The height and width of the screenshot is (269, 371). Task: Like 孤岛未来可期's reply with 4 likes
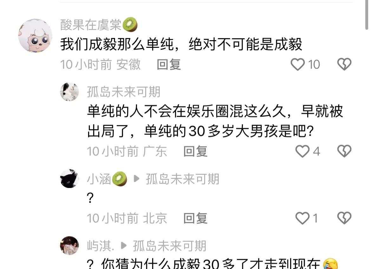[x=303, y=151]
